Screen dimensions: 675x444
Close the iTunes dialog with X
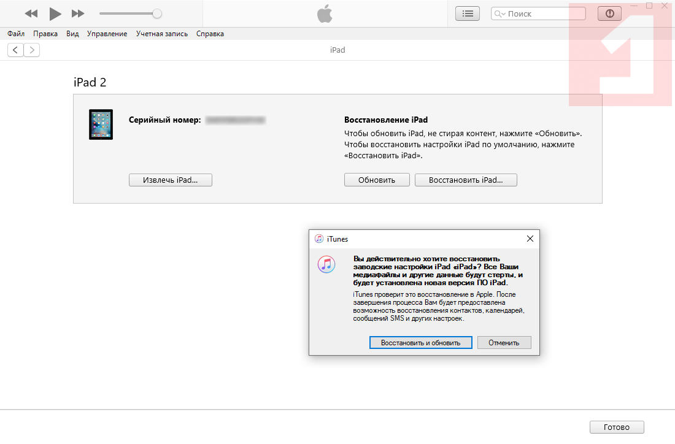point(530,239)
